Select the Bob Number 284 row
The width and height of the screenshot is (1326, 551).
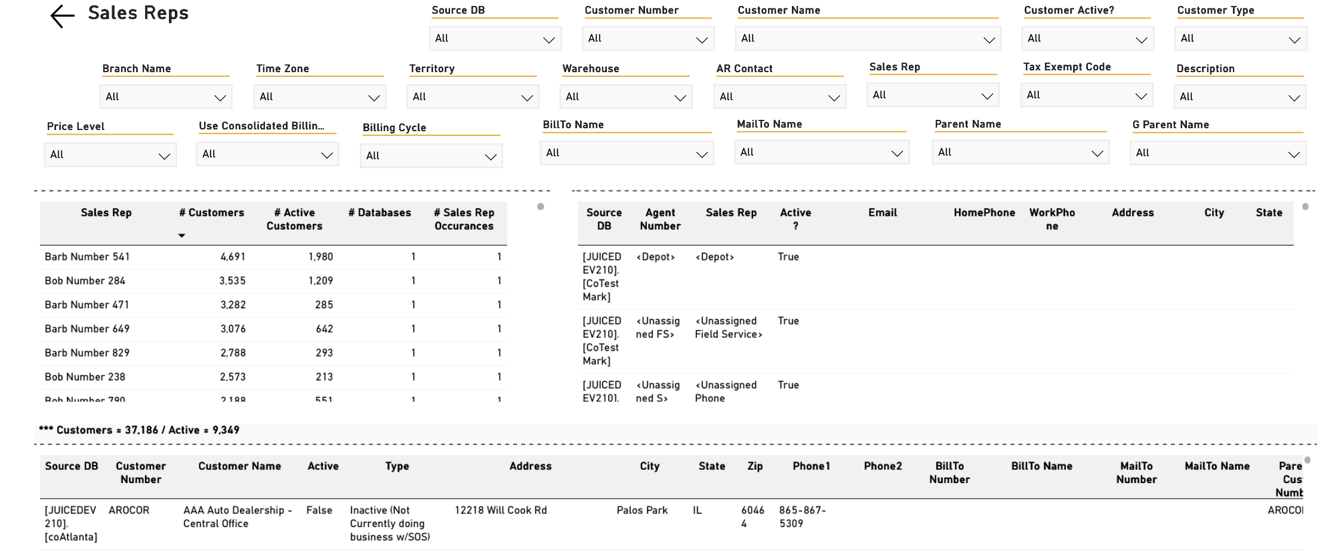click(x=273, y=281)
